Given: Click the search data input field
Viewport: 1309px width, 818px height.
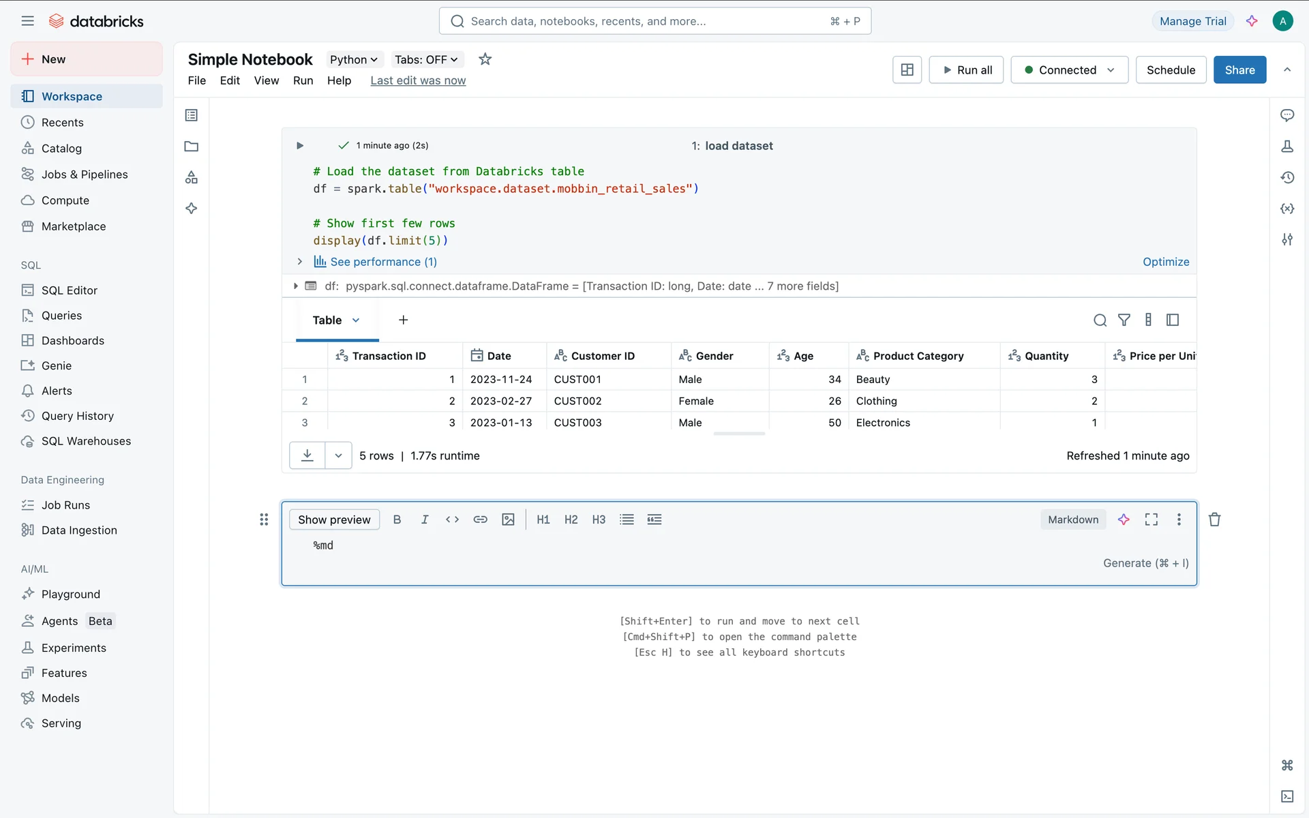Looking at the screenshot, I should 654,21.
